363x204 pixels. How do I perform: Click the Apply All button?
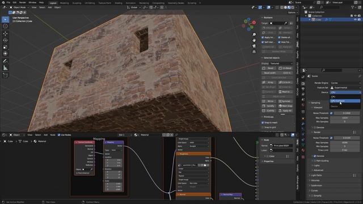click(x=285, y=111)
